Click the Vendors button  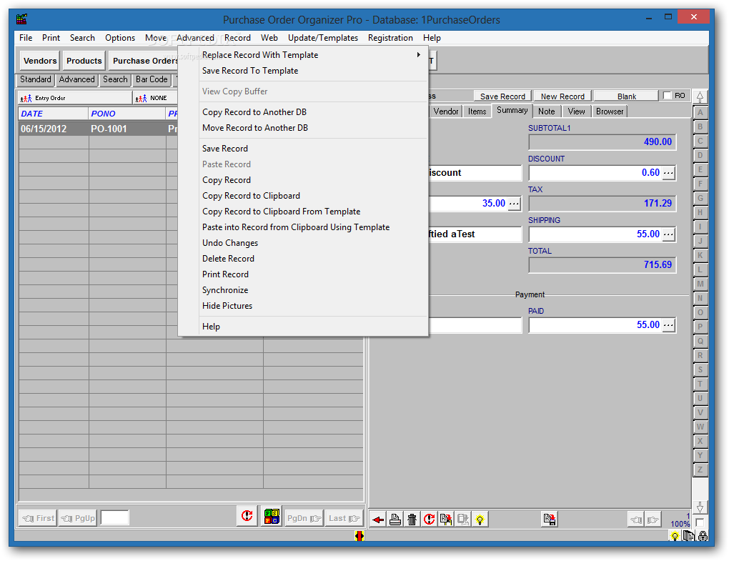[x=40, y=61]
